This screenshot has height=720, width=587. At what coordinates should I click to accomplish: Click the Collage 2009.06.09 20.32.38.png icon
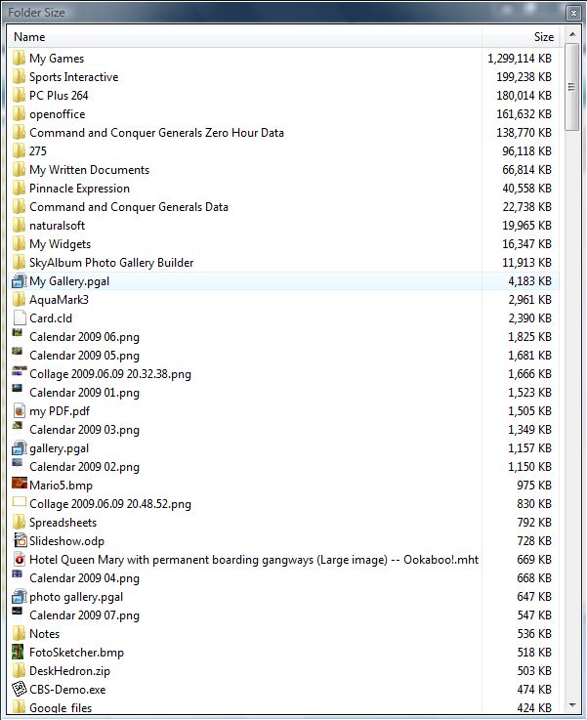pyautogui.click(x=20, y=370)
